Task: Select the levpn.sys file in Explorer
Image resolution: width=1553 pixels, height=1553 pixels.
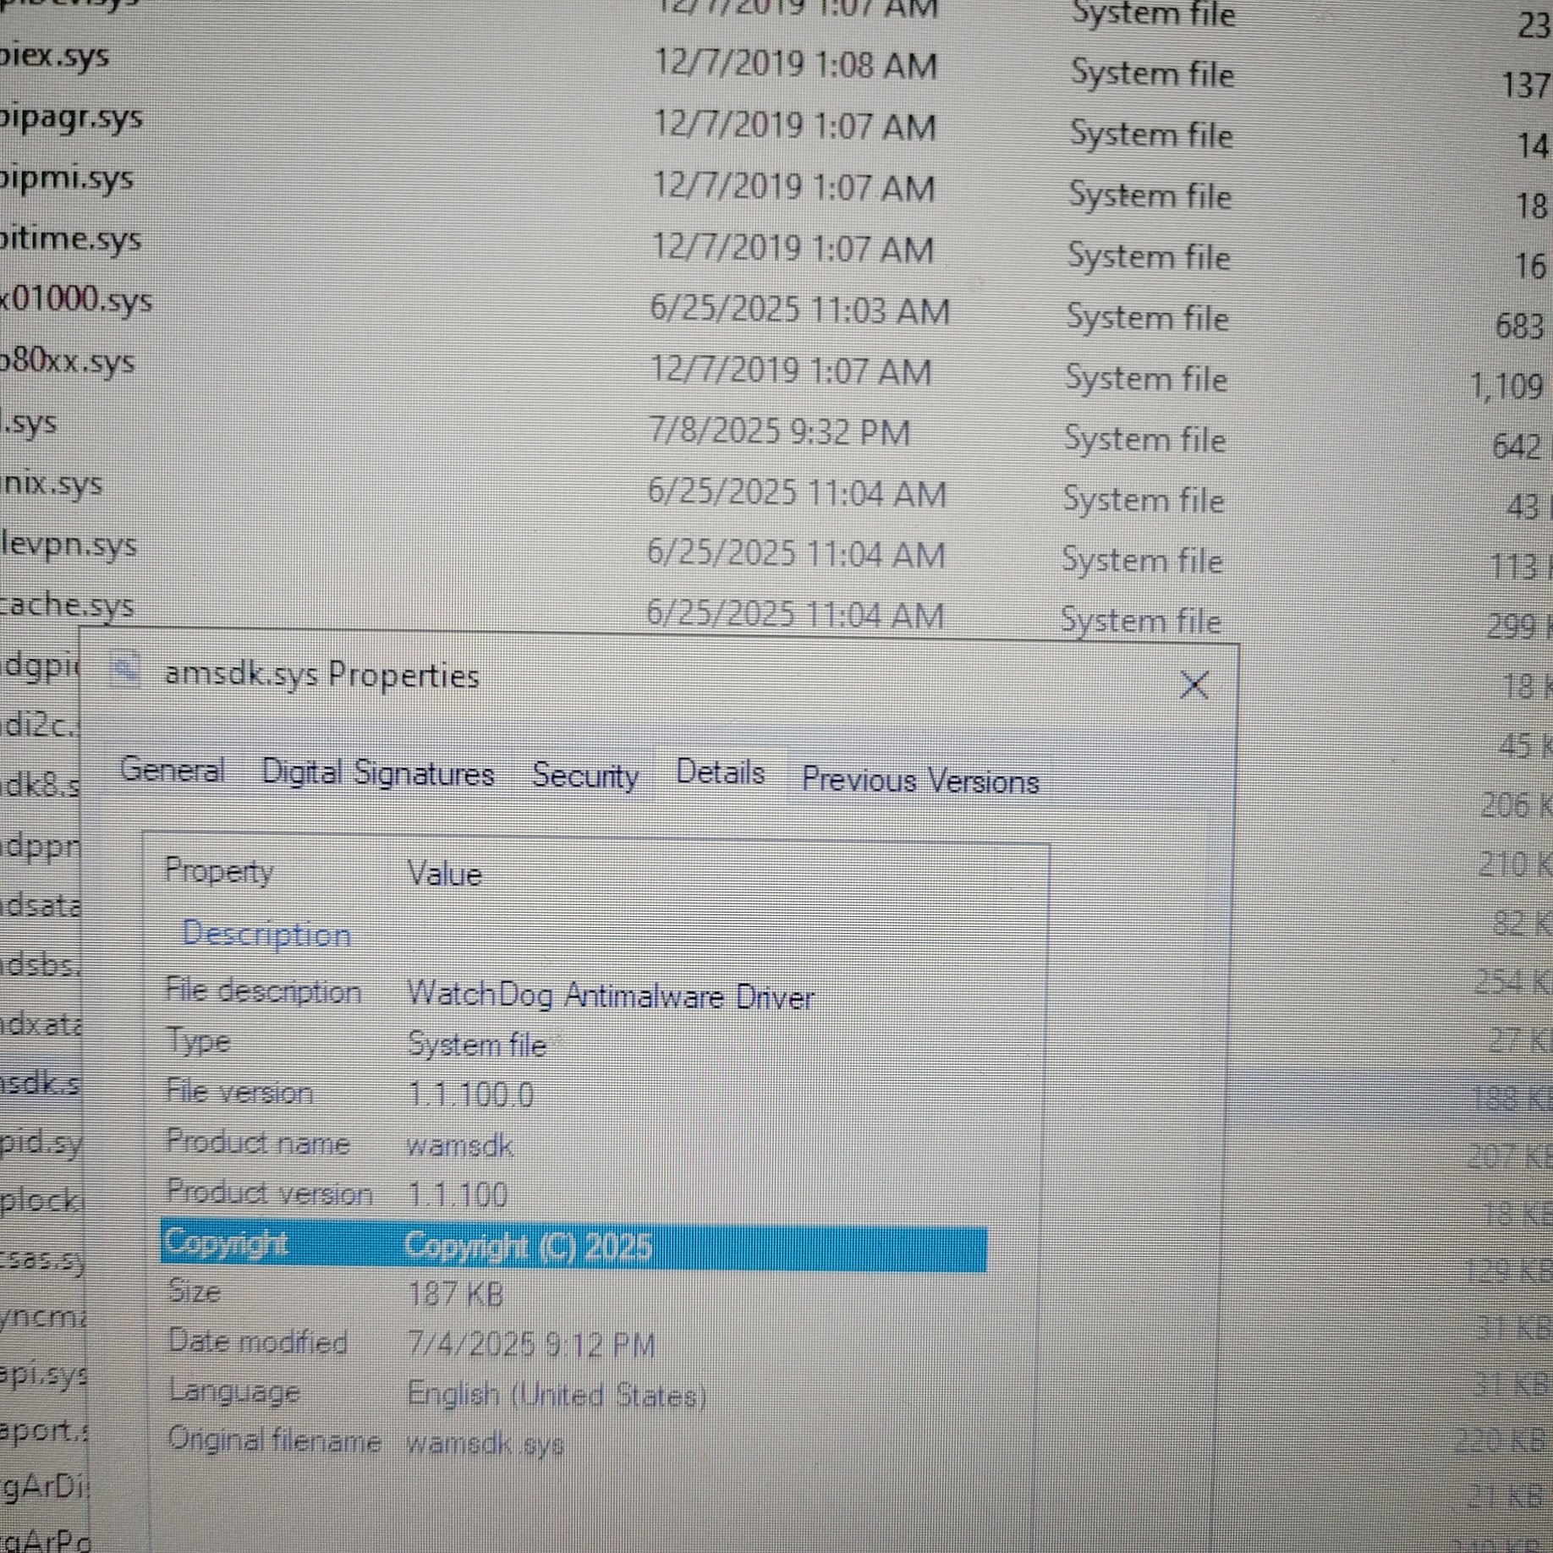Action: (69, 545)
